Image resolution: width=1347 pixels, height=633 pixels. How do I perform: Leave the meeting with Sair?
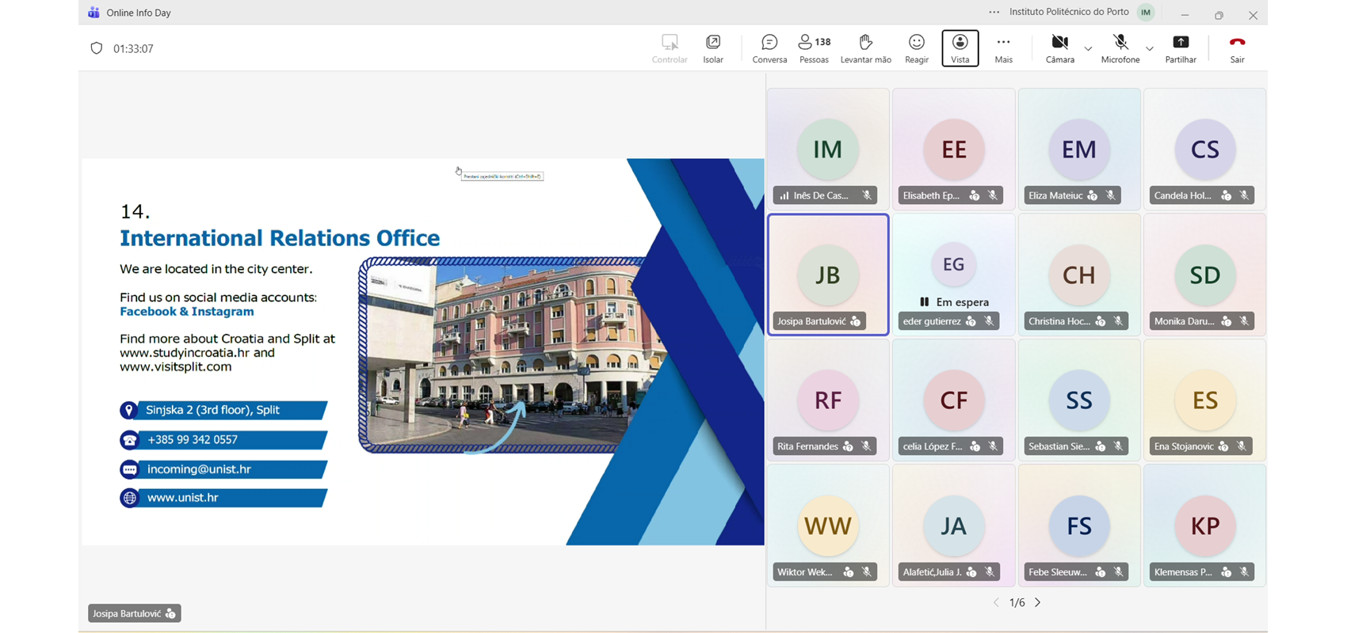point(1237,48)
